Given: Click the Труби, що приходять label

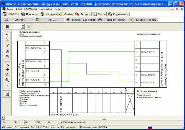Looking at the screenshot, I should point(30,91).
